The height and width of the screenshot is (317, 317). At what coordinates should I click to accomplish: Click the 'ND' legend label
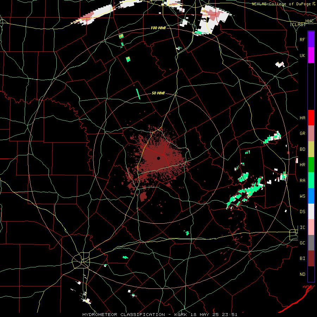pos(302,274)
